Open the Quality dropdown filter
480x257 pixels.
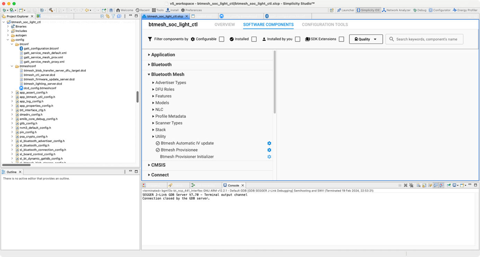tap(366, 39)
